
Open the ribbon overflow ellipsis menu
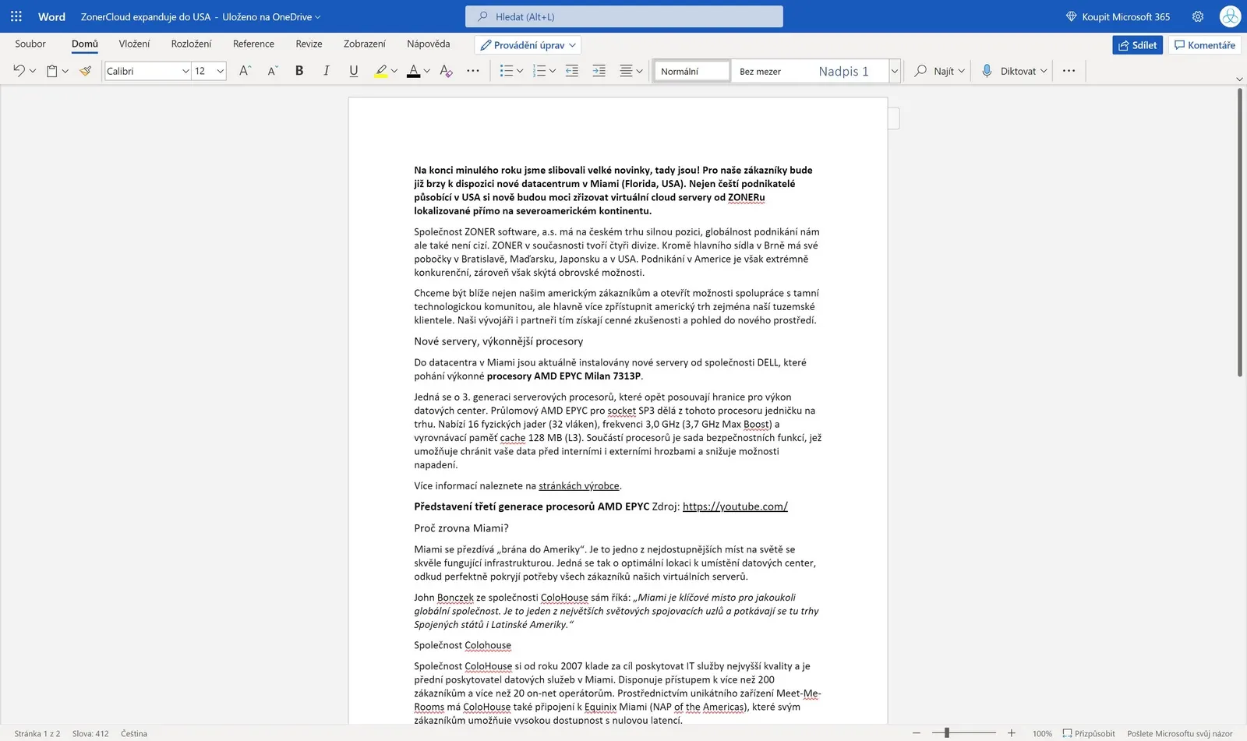1069,71
